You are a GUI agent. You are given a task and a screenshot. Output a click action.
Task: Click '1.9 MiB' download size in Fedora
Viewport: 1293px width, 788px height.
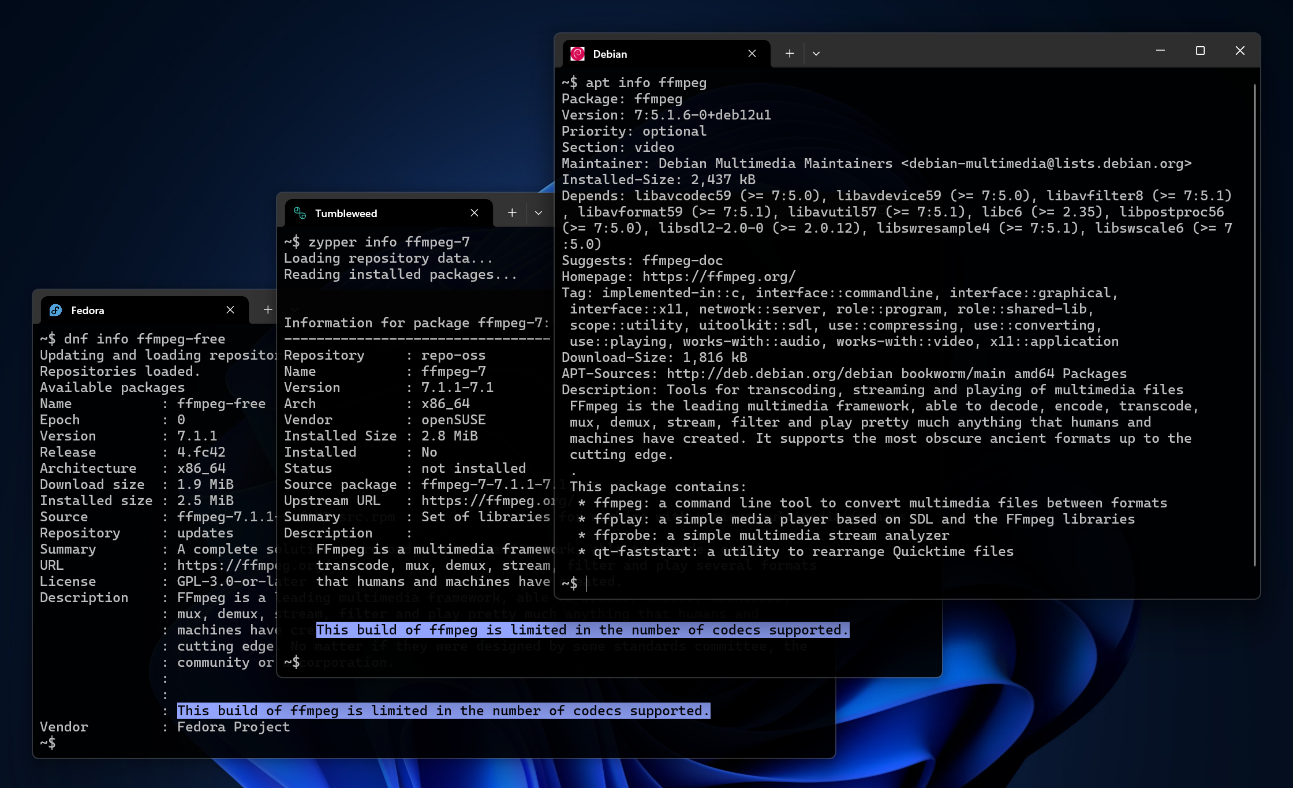click(205, 484)
